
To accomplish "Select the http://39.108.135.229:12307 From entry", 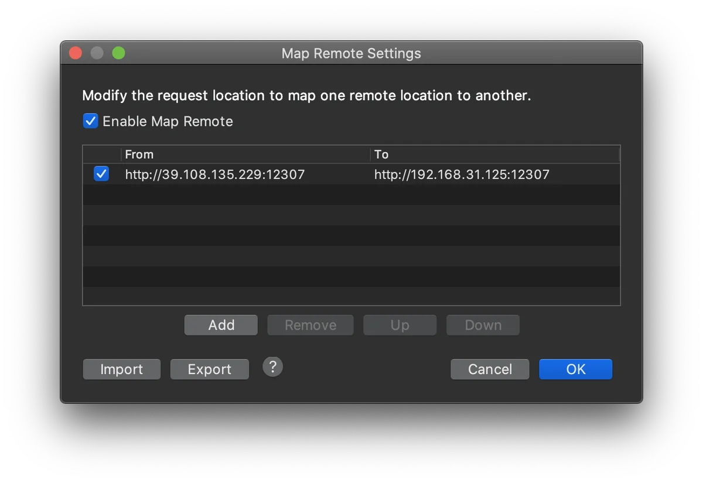I will click(214, 174).
